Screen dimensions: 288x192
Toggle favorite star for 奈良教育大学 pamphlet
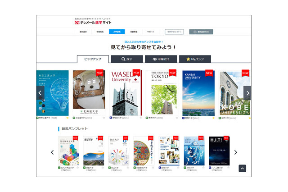153,168
